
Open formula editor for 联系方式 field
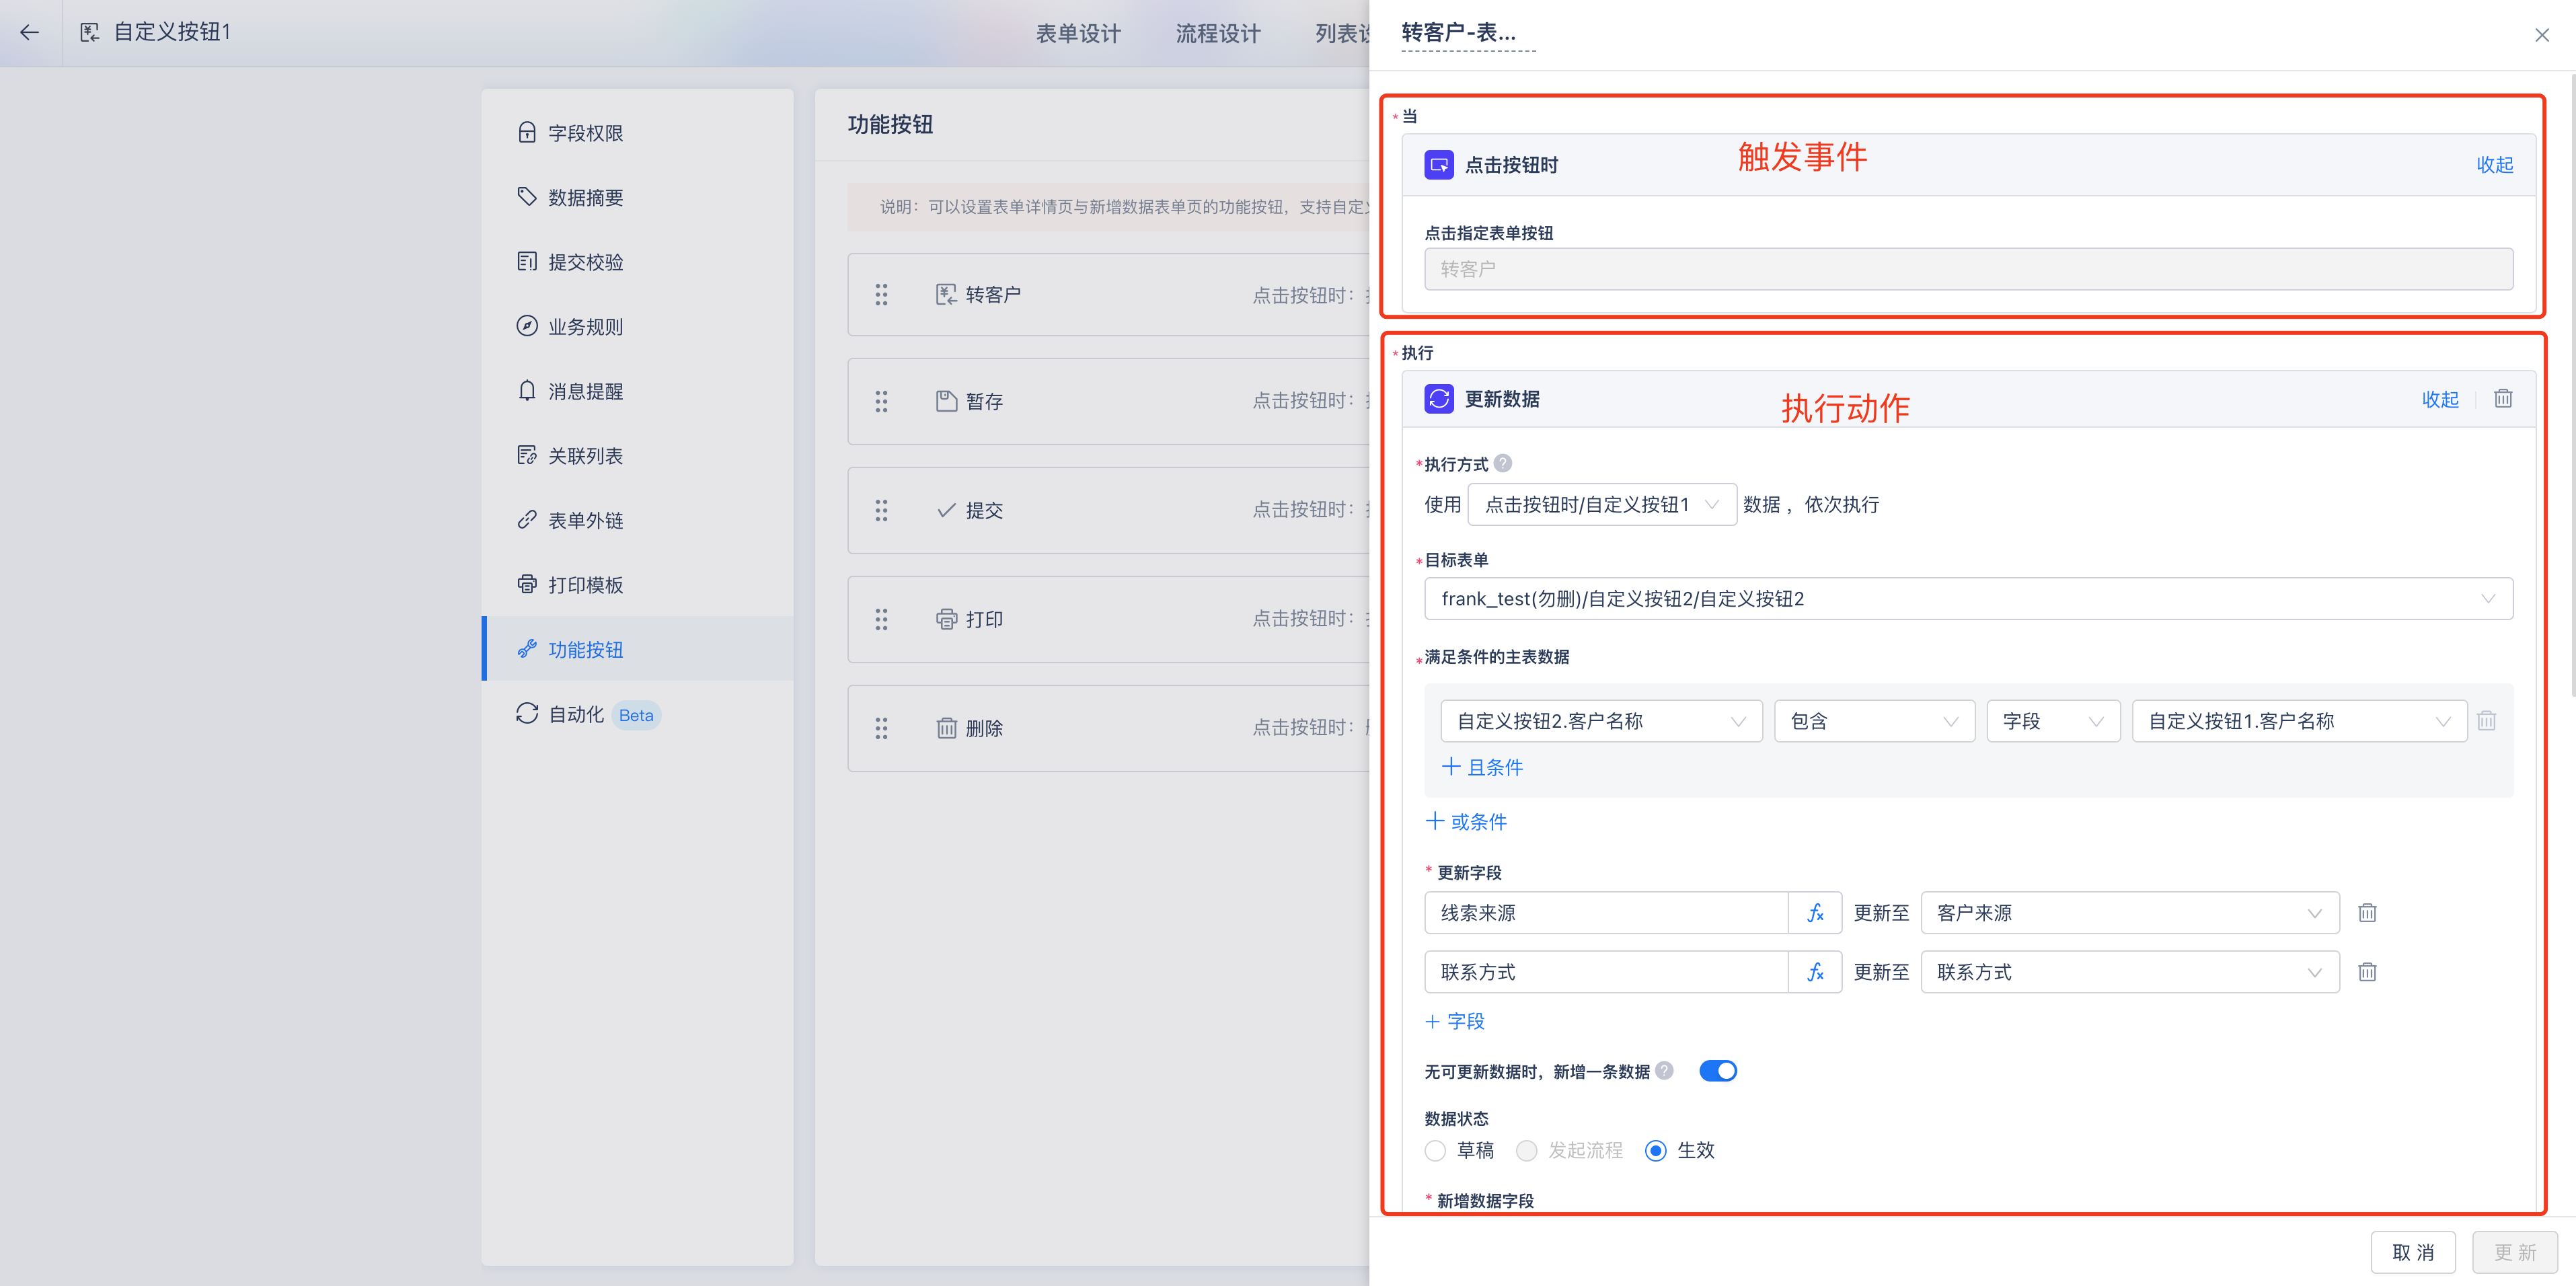coord(1815,971)
